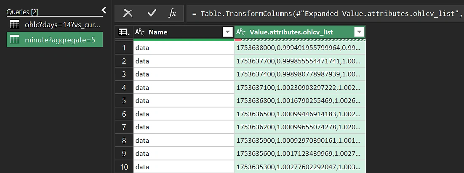Click ohlcv cell starting with 1753637100
Screen dimensions: 464x173
(298, 87)
